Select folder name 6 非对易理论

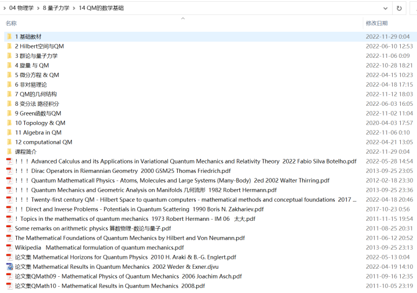tap(31, 84)
